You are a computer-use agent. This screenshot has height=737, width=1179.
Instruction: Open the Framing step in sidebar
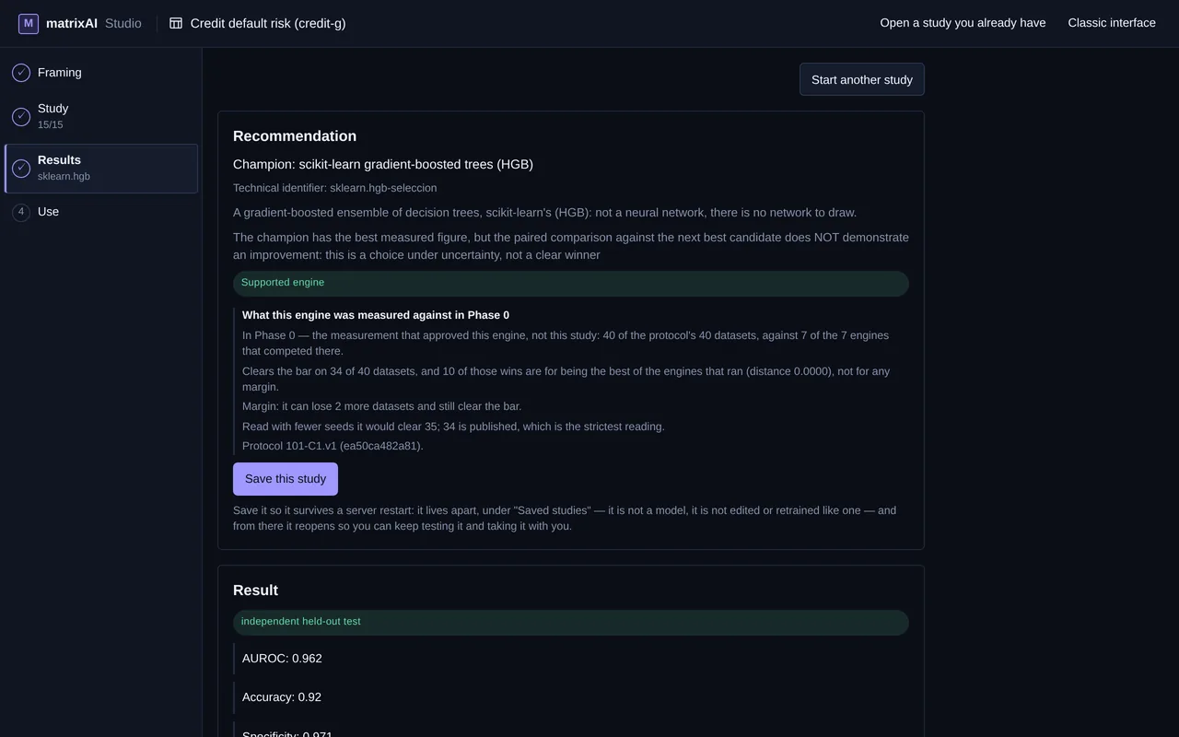(101, 73)
